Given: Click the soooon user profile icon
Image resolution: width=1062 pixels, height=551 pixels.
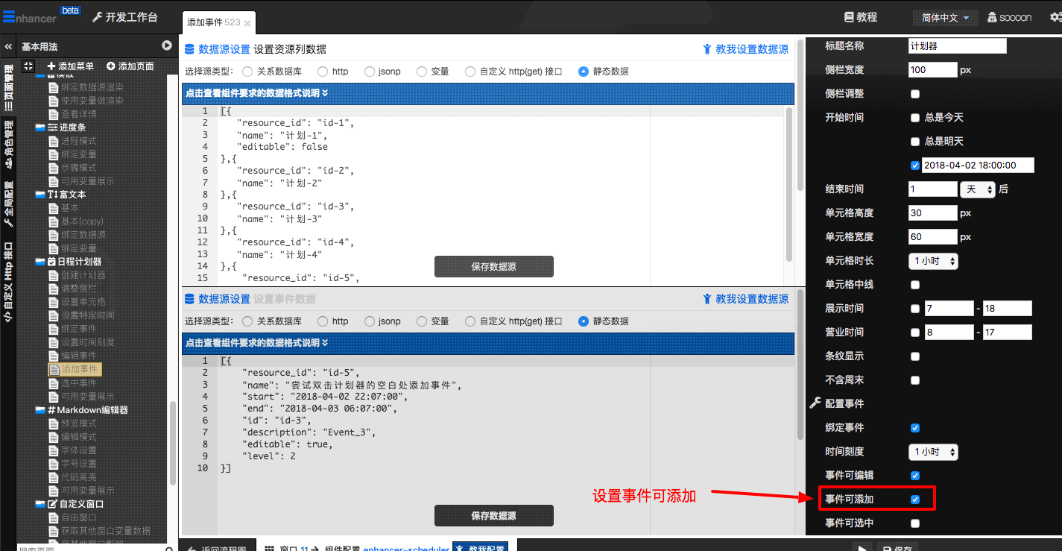Looking at the screenshot, I should pos(992,17).
